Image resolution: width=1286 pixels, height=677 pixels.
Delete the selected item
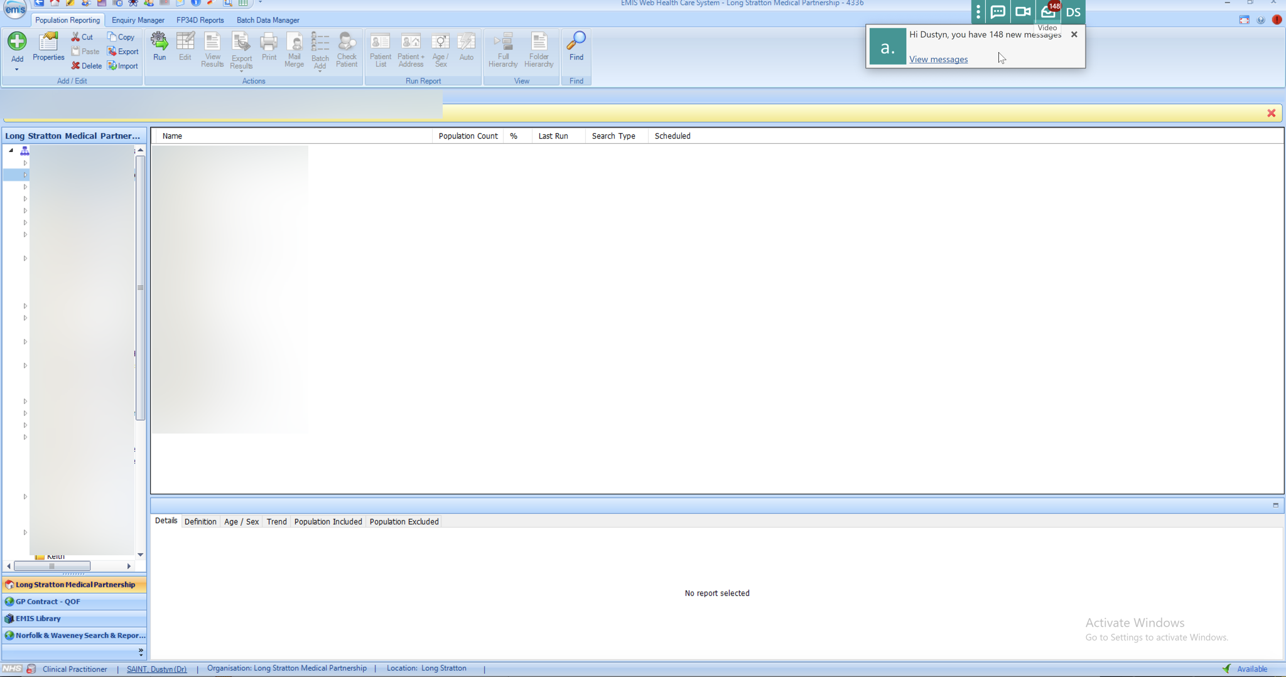(x=87, y=66)
